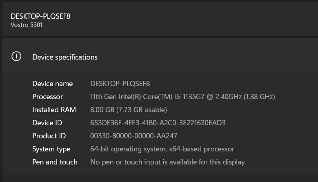Select the Processor label

pyautogui.click(x=47, y=97)
